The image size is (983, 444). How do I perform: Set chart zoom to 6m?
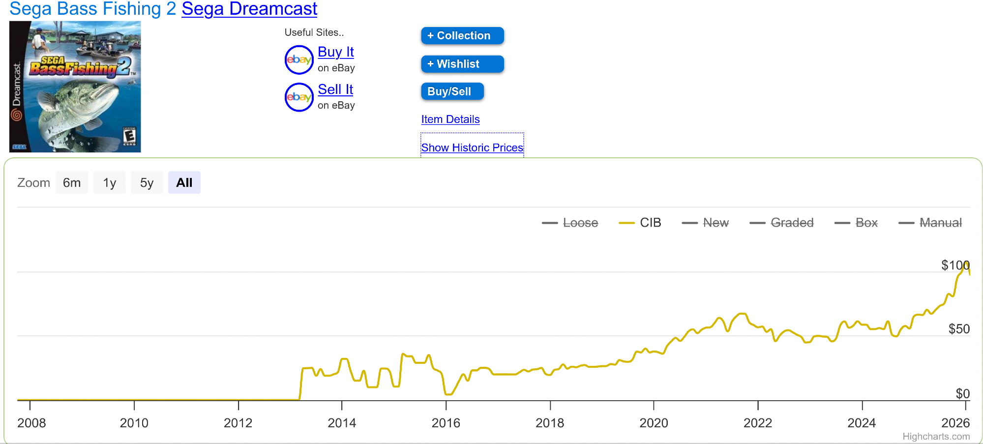[72, 183]
